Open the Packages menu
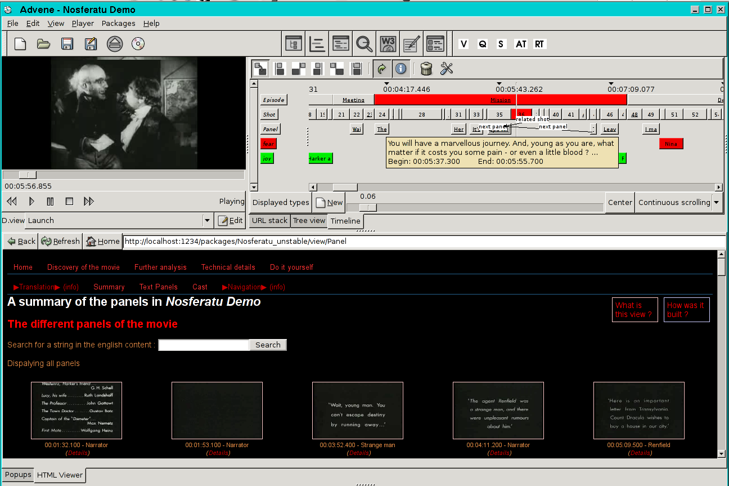This screenshot has width=729, height=486. coord(118,23)
